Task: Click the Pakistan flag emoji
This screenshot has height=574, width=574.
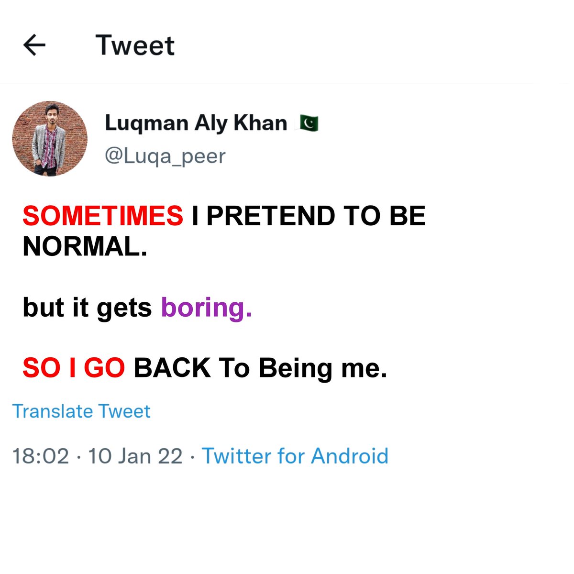Action: pos(309,123)
